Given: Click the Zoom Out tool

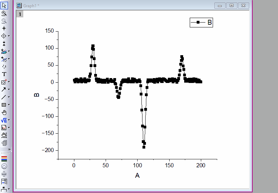Looking at the screenshot, I should coord(4,21).
